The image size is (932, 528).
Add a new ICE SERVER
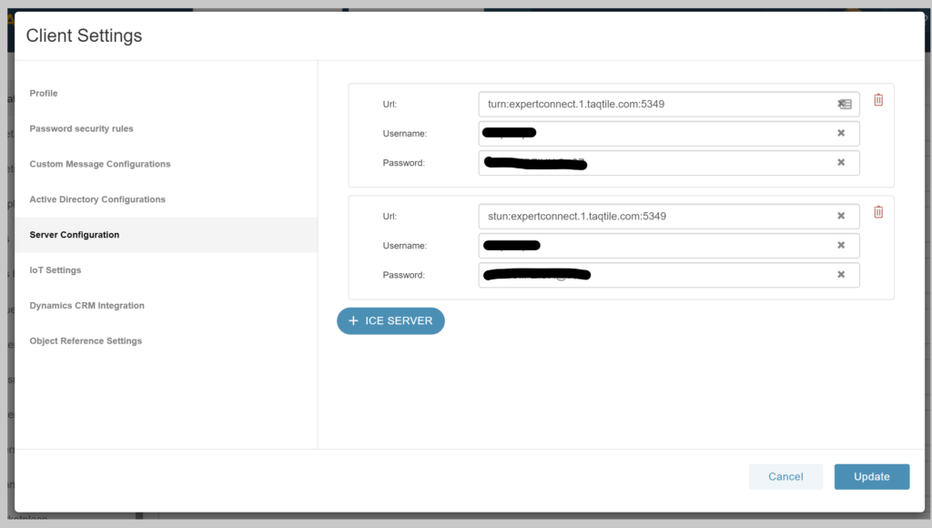[x=390, y=320]
